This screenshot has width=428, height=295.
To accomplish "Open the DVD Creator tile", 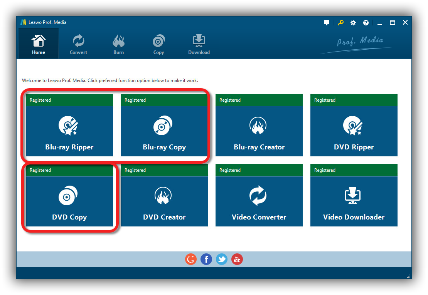I will (x=164, y=201).
